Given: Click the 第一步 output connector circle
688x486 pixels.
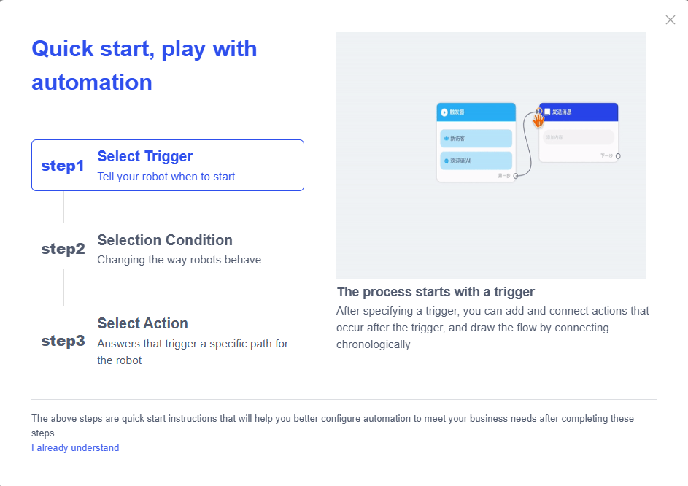Looking at the screenshot, I should click(x=516, y=176).
